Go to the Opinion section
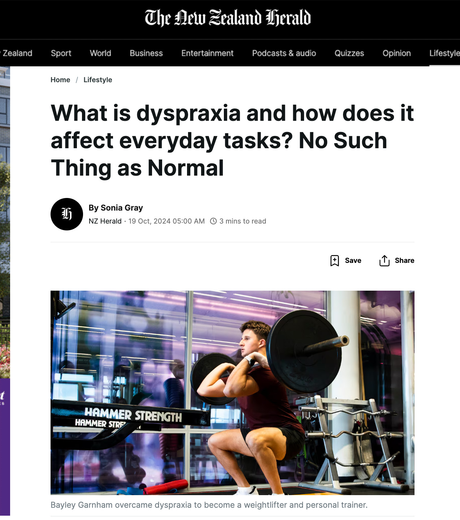This screenshot has height=520, width=460. [397, 53]
